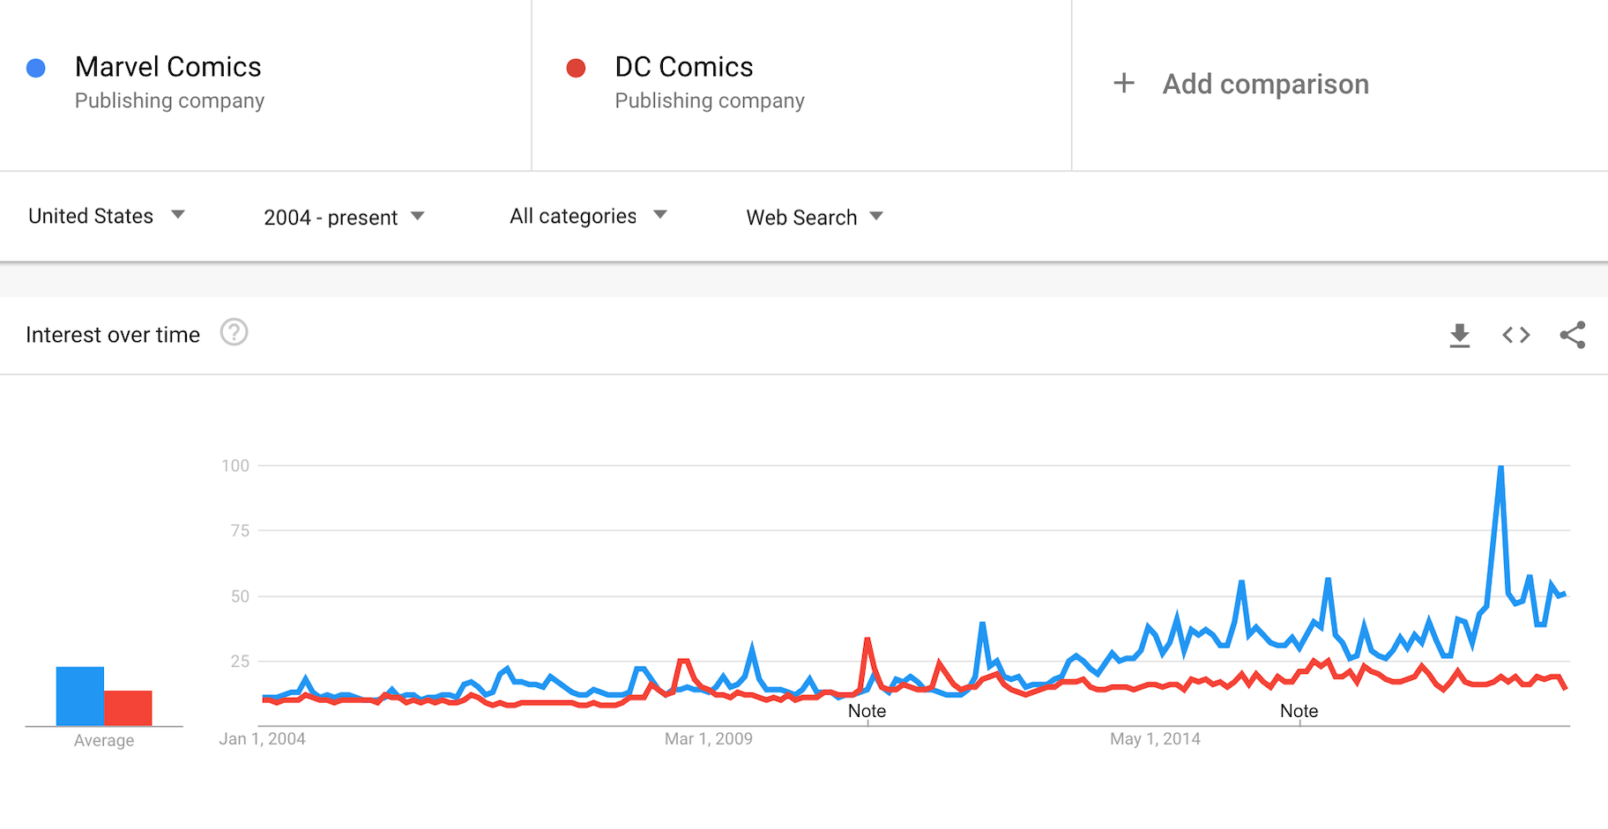Download the interest over time data

coord(1460,335)
